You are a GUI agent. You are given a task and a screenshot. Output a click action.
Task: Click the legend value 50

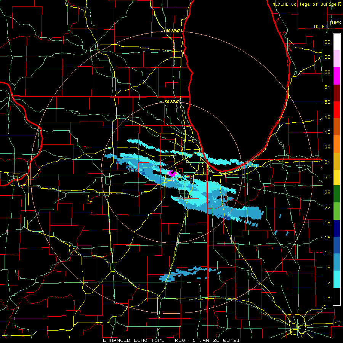pos(327,102)
